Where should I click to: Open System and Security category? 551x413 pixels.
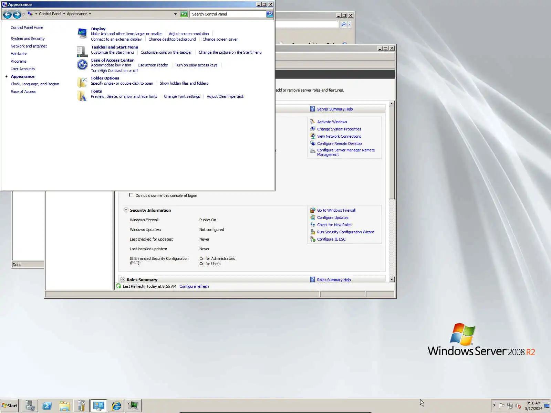coord(28,39)
